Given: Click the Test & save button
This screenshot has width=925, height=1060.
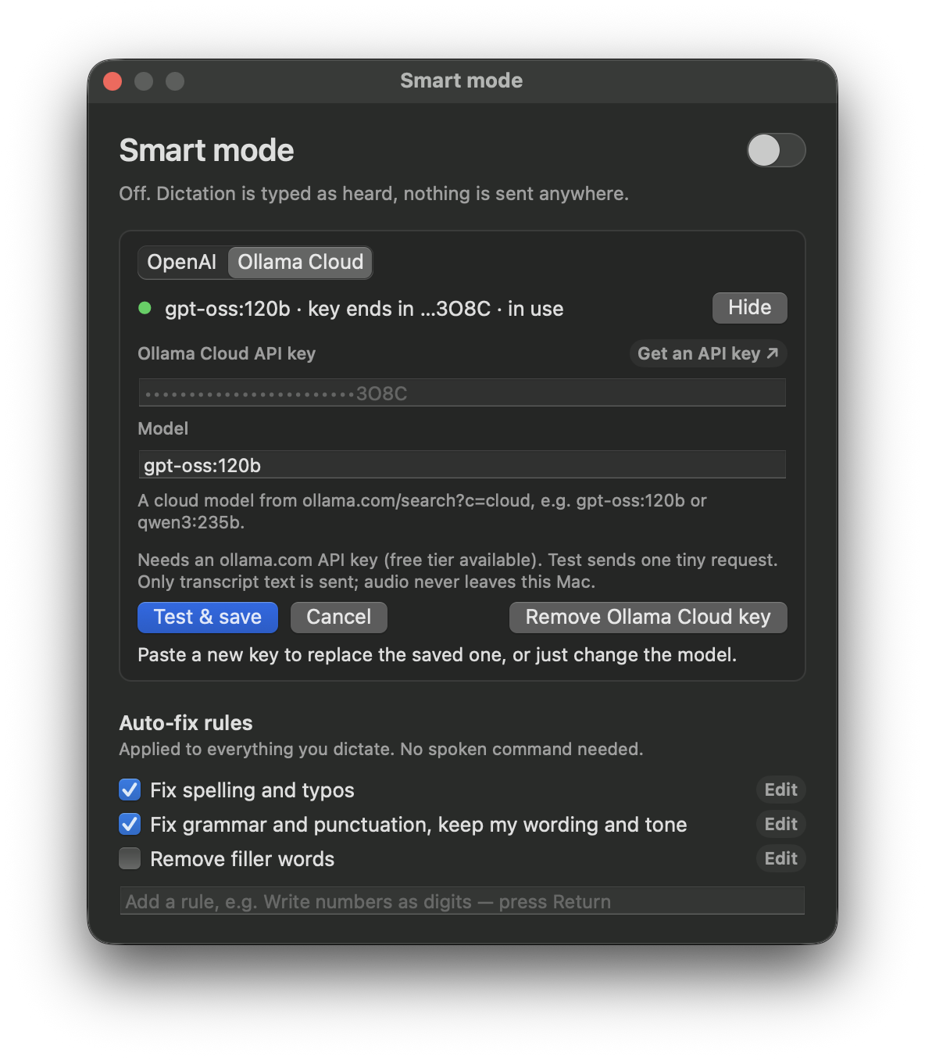Looking at the screenshot, I should click(x=208, y=617).
